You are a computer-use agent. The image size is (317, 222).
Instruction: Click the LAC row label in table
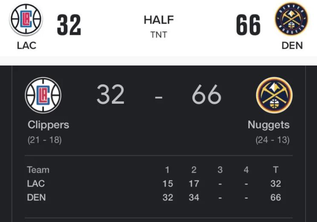(36, 184)
